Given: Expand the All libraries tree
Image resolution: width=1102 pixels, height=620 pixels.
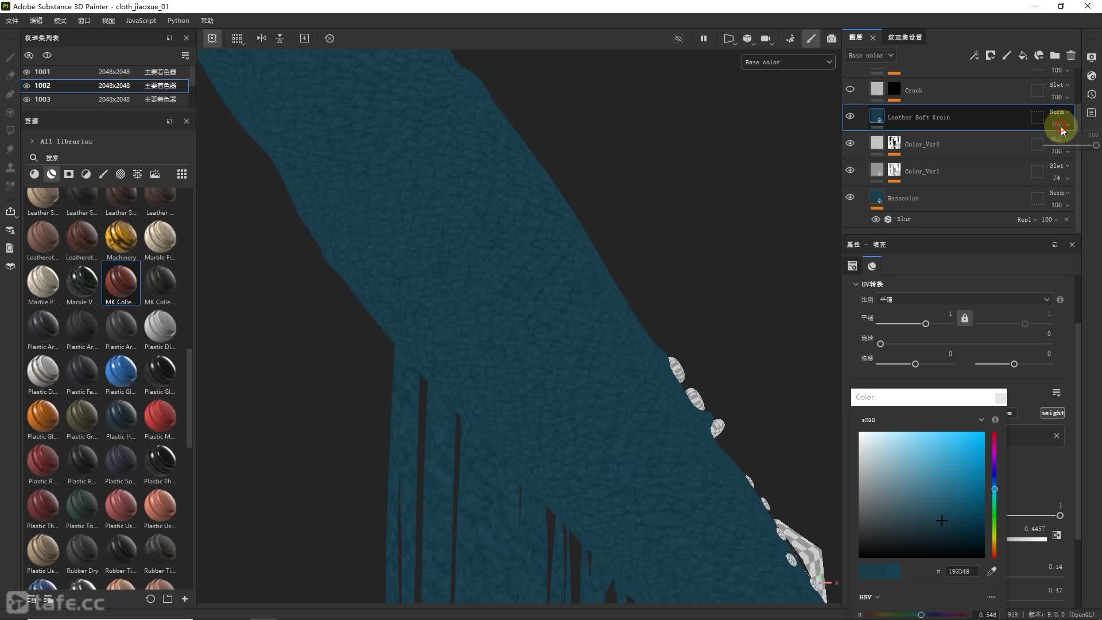Looking at the screenshot, I should tap(32, 141).
